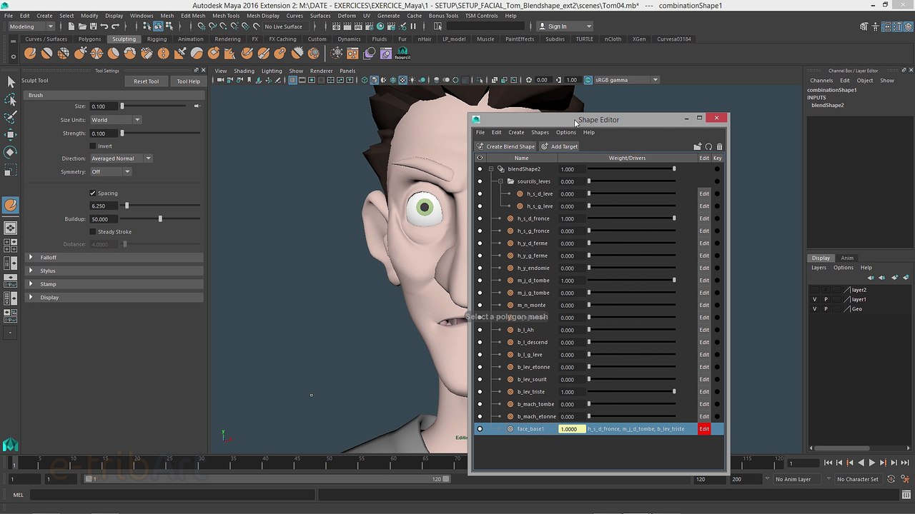
Task: Click Create Blend Shape button
Action: click(506, 146)
